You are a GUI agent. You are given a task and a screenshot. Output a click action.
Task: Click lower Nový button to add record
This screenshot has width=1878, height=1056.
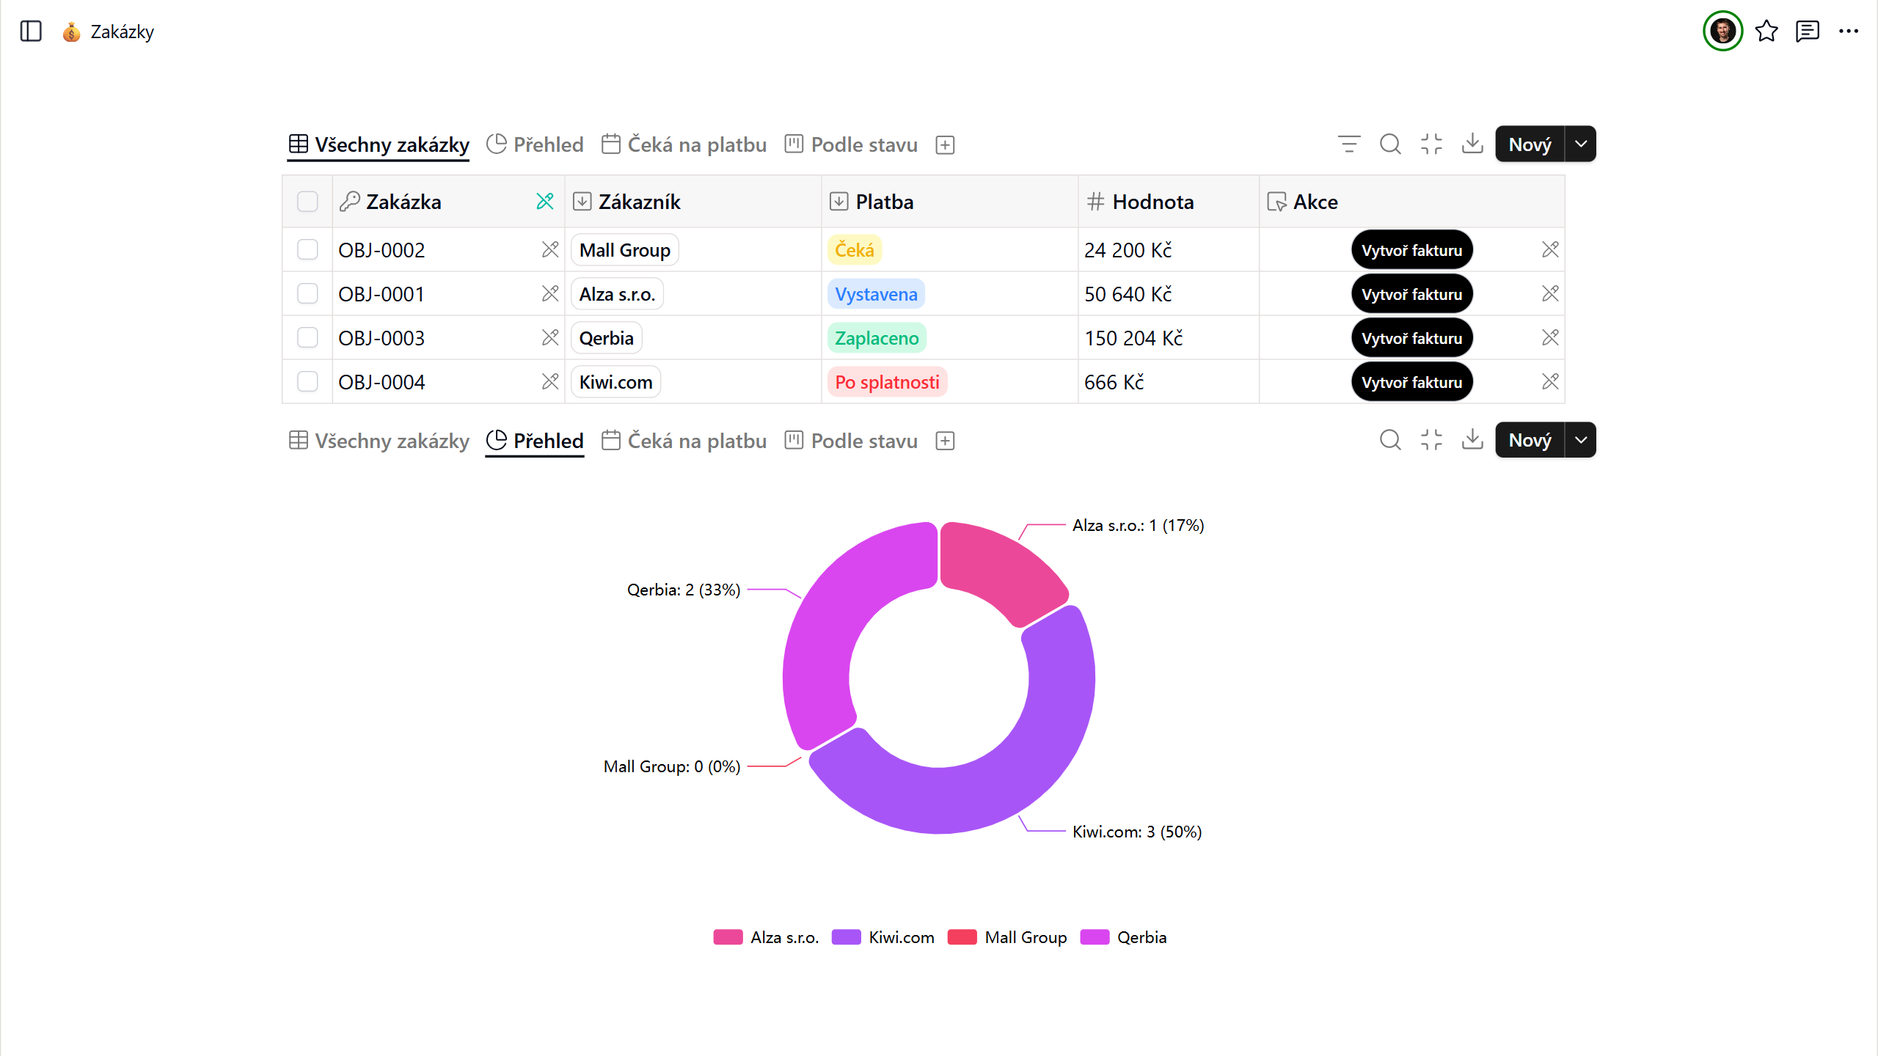pos(1530,440)
